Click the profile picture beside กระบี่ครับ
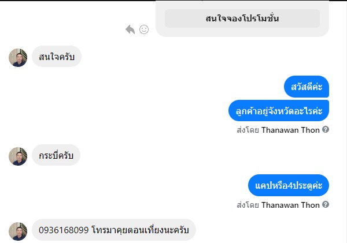 point(18,156)
